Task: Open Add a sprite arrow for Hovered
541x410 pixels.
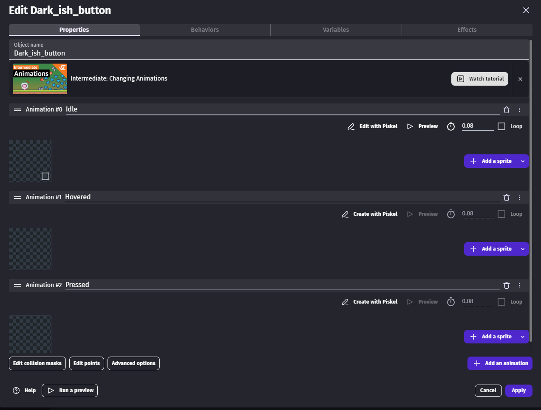Action: [x=523, y=249]
